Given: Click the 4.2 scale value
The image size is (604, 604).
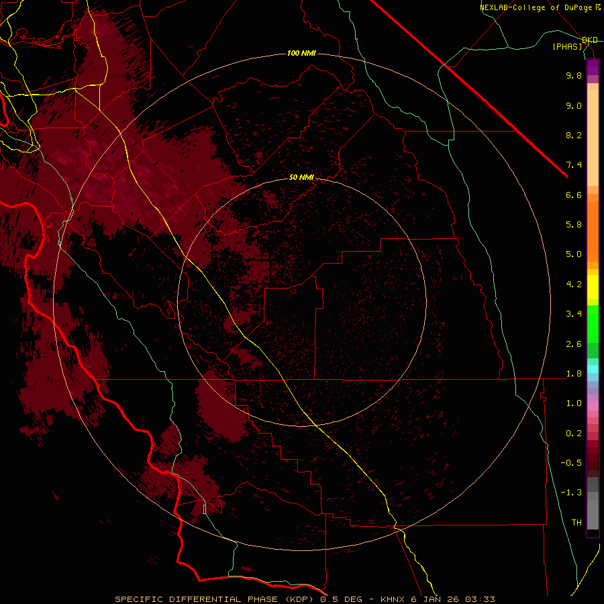Looking at the screenshot, I should (x=574, y=285).
